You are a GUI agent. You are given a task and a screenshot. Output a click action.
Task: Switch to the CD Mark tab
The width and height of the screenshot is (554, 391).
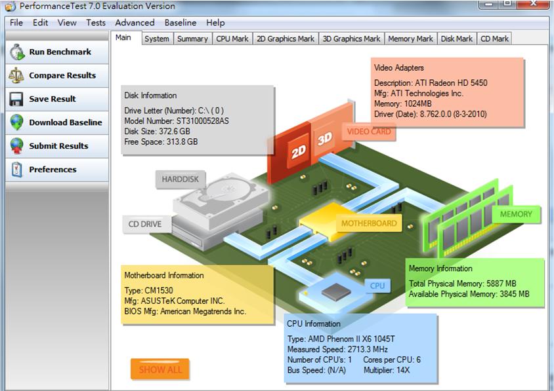tap(494, 39)
